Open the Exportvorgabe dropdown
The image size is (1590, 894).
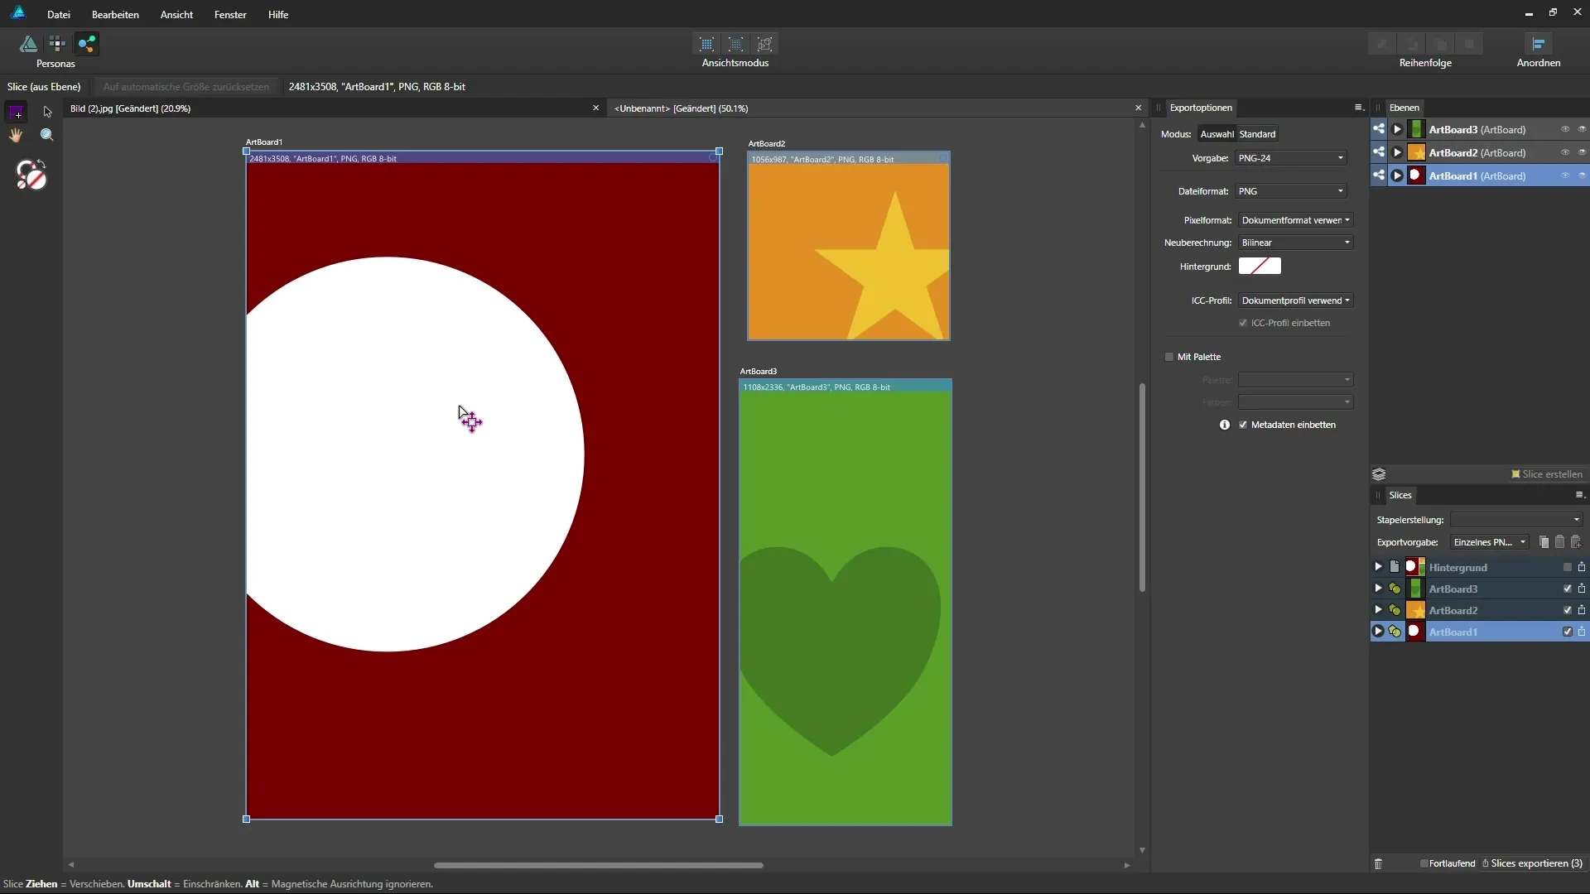click(x=1489, y=542)
